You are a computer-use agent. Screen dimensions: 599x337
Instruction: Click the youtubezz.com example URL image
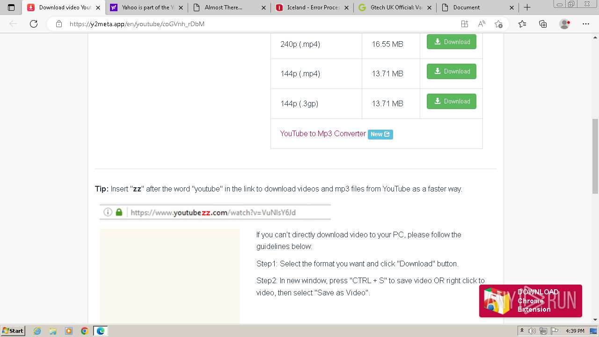pyautogui.click(x=215, y=212)
